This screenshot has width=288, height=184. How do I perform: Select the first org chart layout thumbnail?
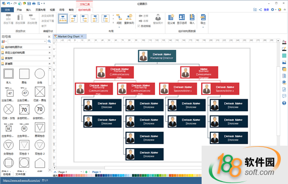click(x=63, y=19)
